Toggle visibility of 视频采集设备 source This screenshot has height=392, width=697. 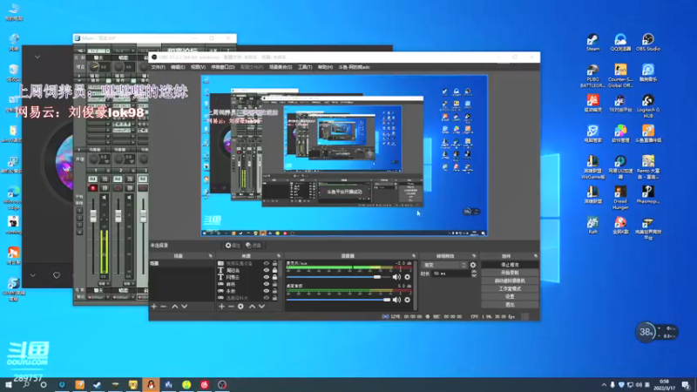[x=266, y=264]
